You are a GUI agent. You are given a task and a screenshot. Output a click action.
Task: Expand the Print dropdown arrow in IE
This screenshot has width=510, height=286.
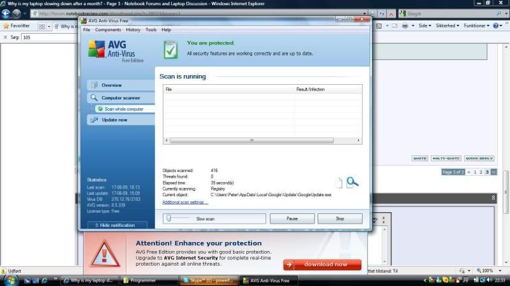[413, 25]
